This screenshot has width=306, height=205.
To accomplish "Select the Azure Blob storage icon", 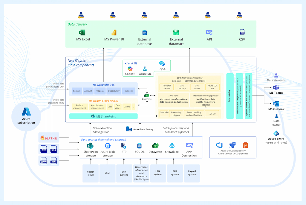I will 108,146.
